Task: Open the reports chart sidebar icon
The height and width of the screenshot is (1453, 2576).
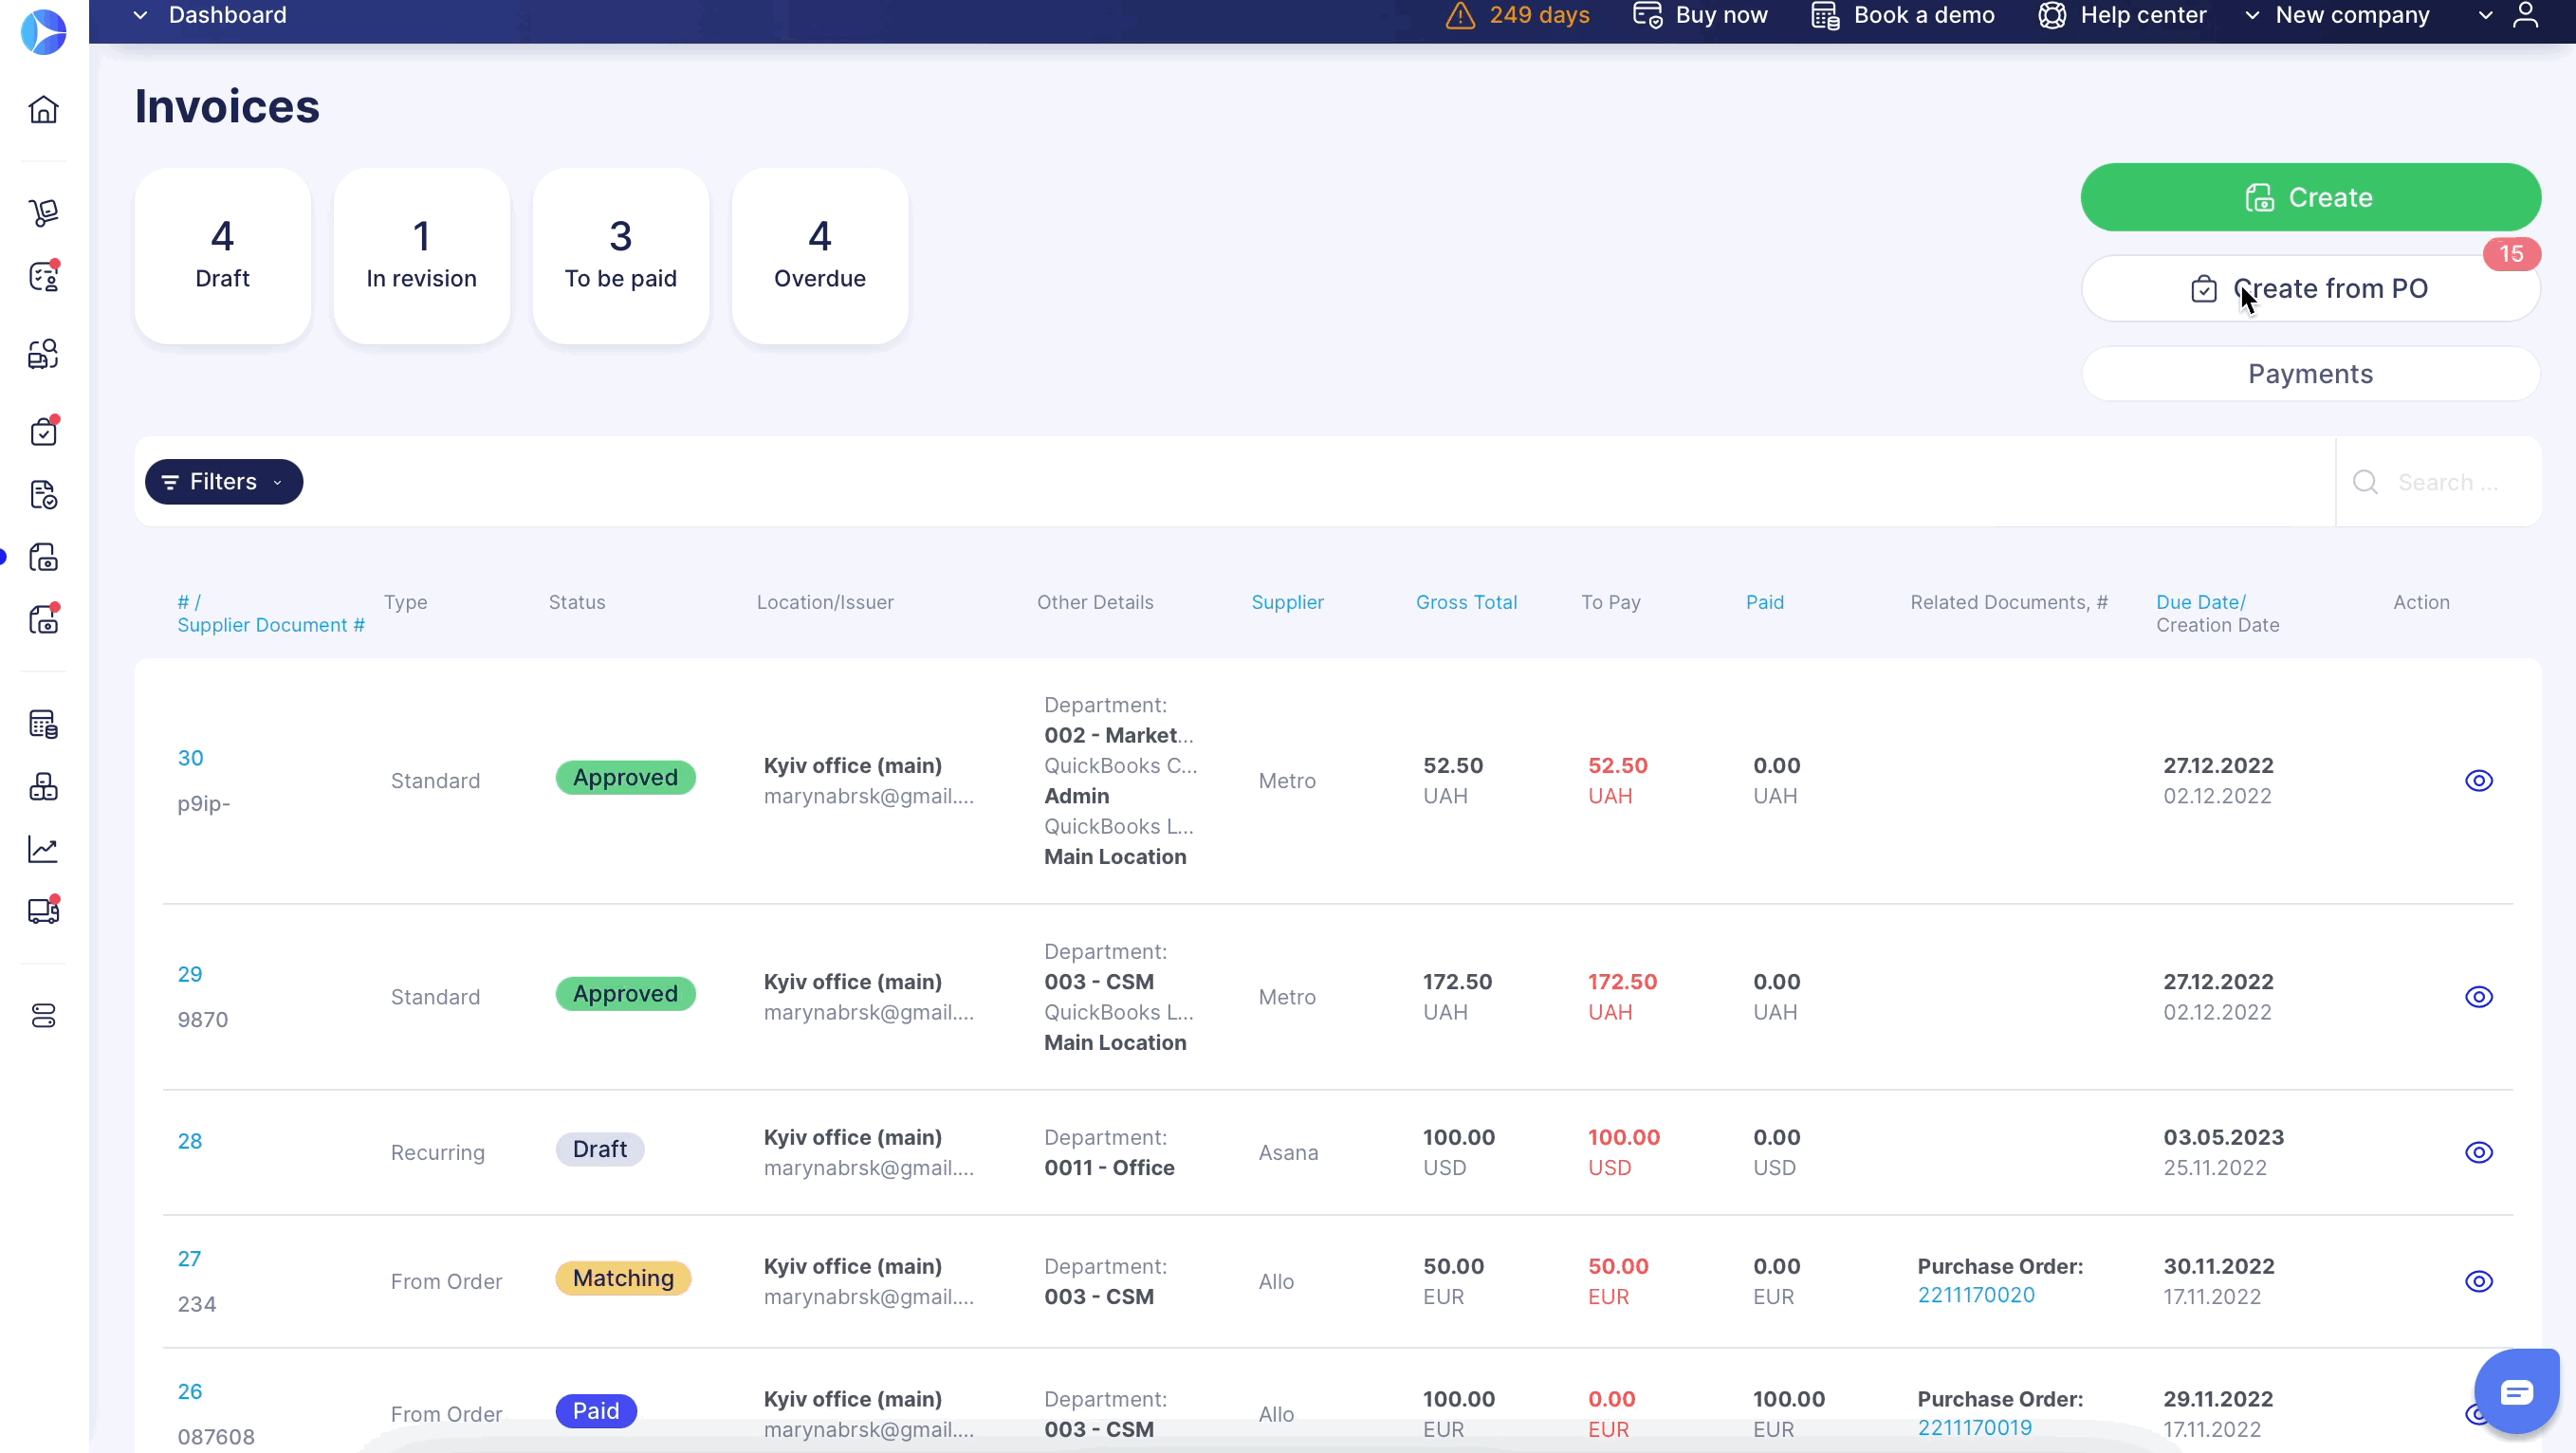Action: pyautogui.click(x=43, y=850)
